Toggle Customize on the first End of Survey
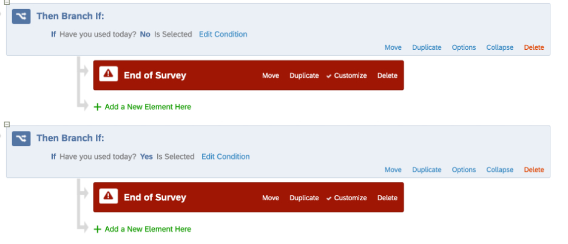The image size is (568, 244). click(x=347, y=76)
